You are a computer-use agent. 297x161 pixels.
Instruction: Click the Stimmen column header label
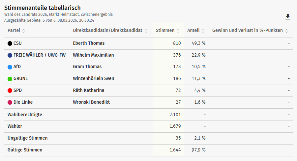point(165,31)
